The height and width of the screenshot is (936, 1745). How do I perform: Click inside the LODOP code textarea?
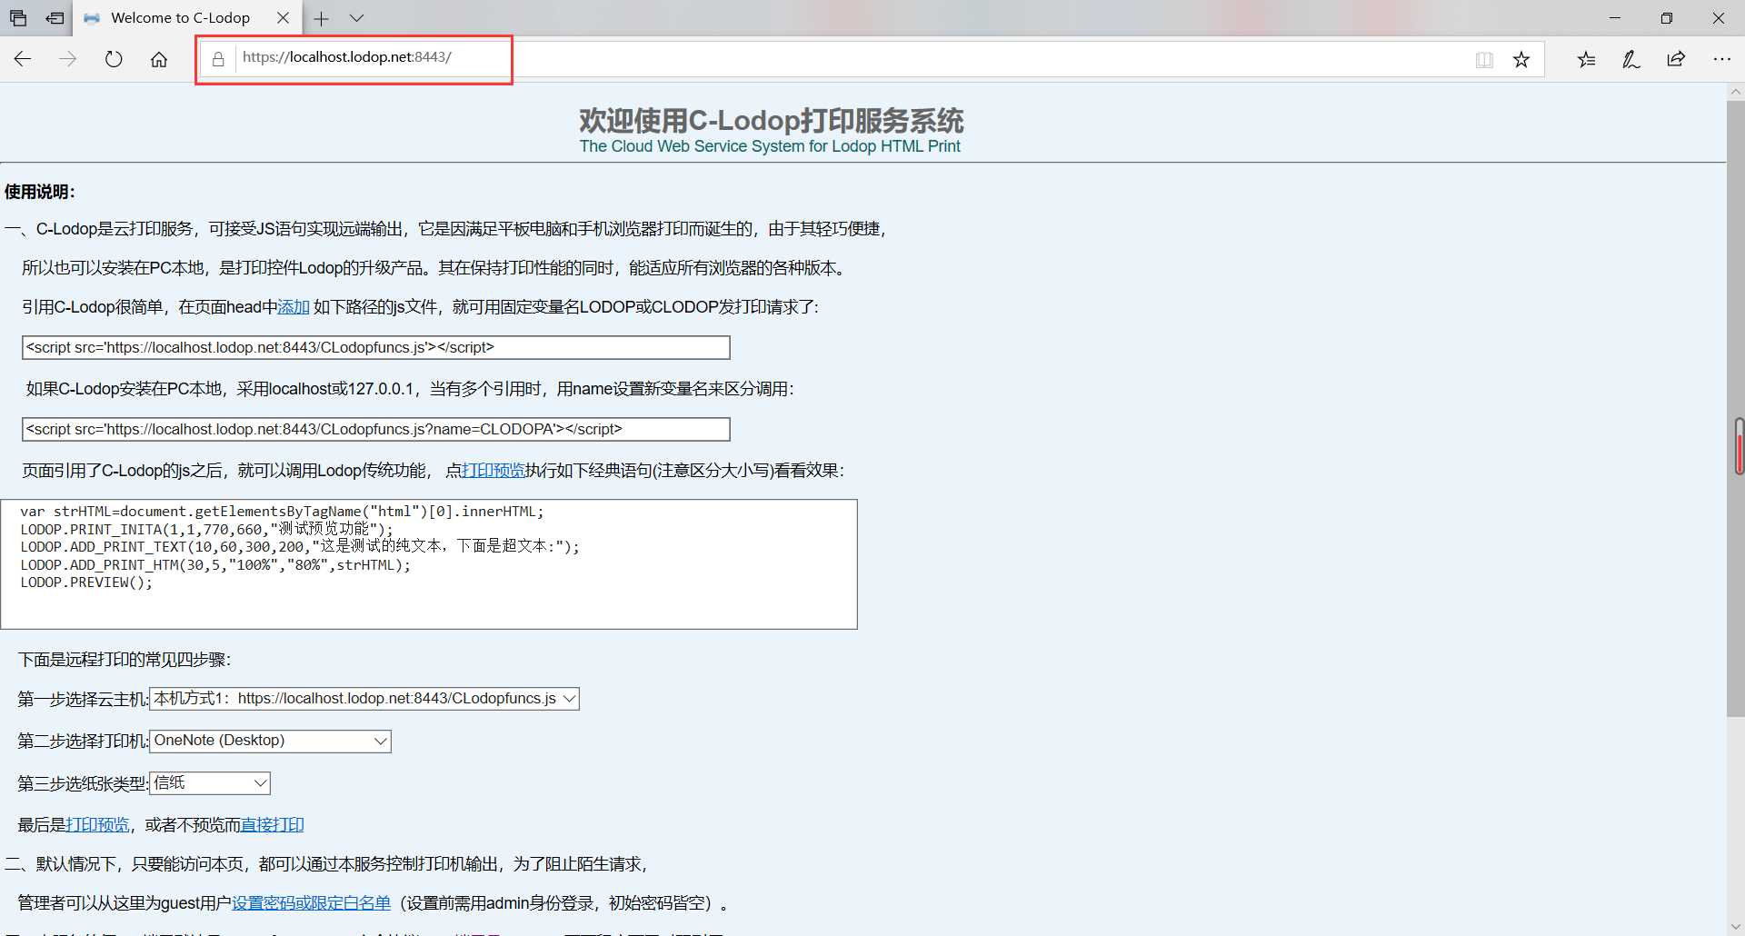point(429,563)
